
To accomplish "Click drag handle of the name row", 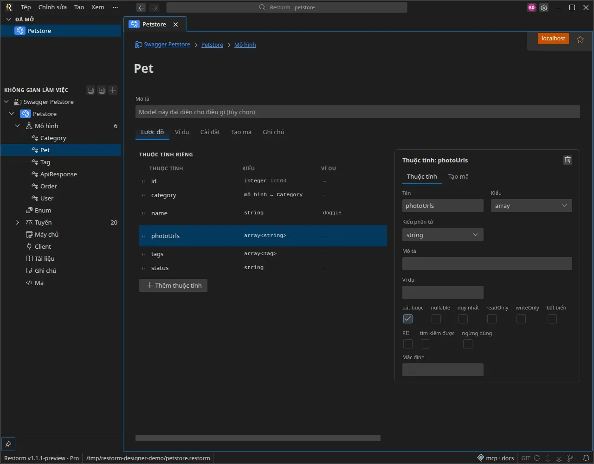I will pyautogui.click(x=143, y=213).
